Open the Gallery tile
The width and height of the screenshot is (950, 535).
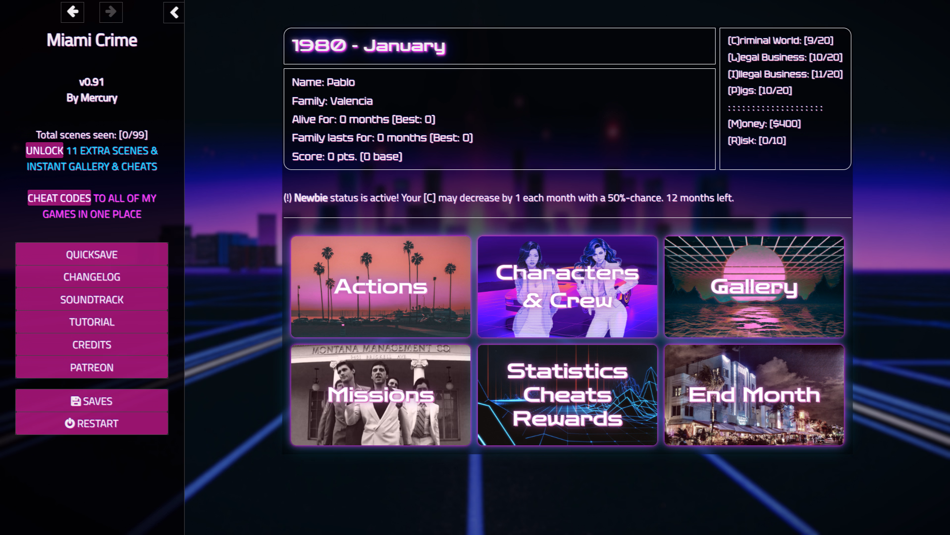coord(754,287)
